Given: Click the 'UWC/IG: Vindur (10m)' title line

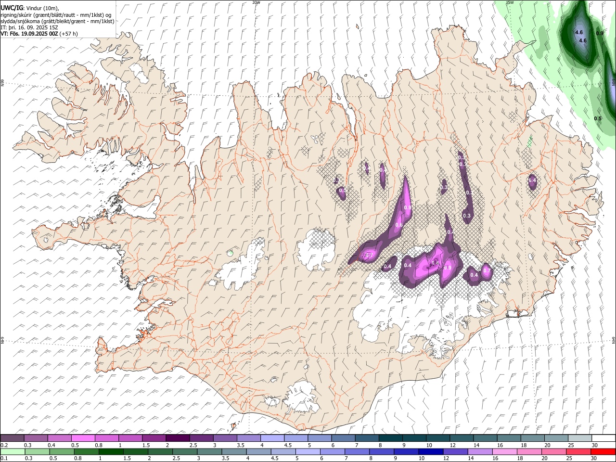Looking at the screenshot, I should [29, 8].
